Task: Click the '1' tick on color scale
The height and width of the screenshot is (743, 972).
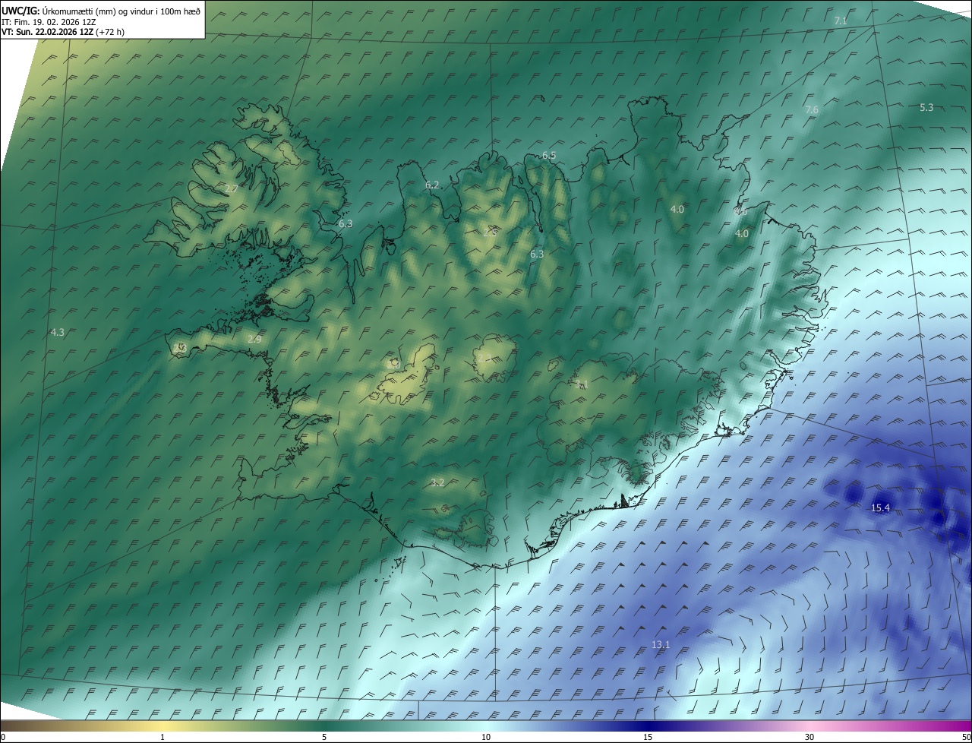Action: pyautogui.click(x=163, y=738)
